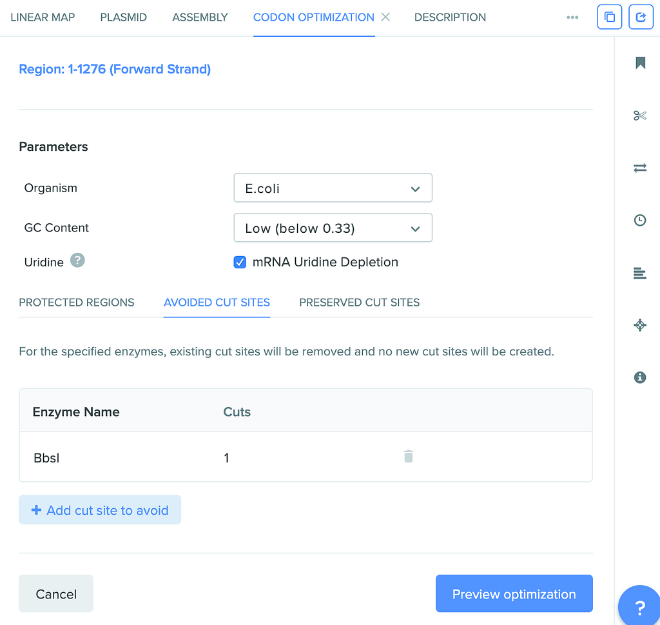The image size is (660, 625).
Task: Click the Uridine help question mark
Action: tap(77, 261)
